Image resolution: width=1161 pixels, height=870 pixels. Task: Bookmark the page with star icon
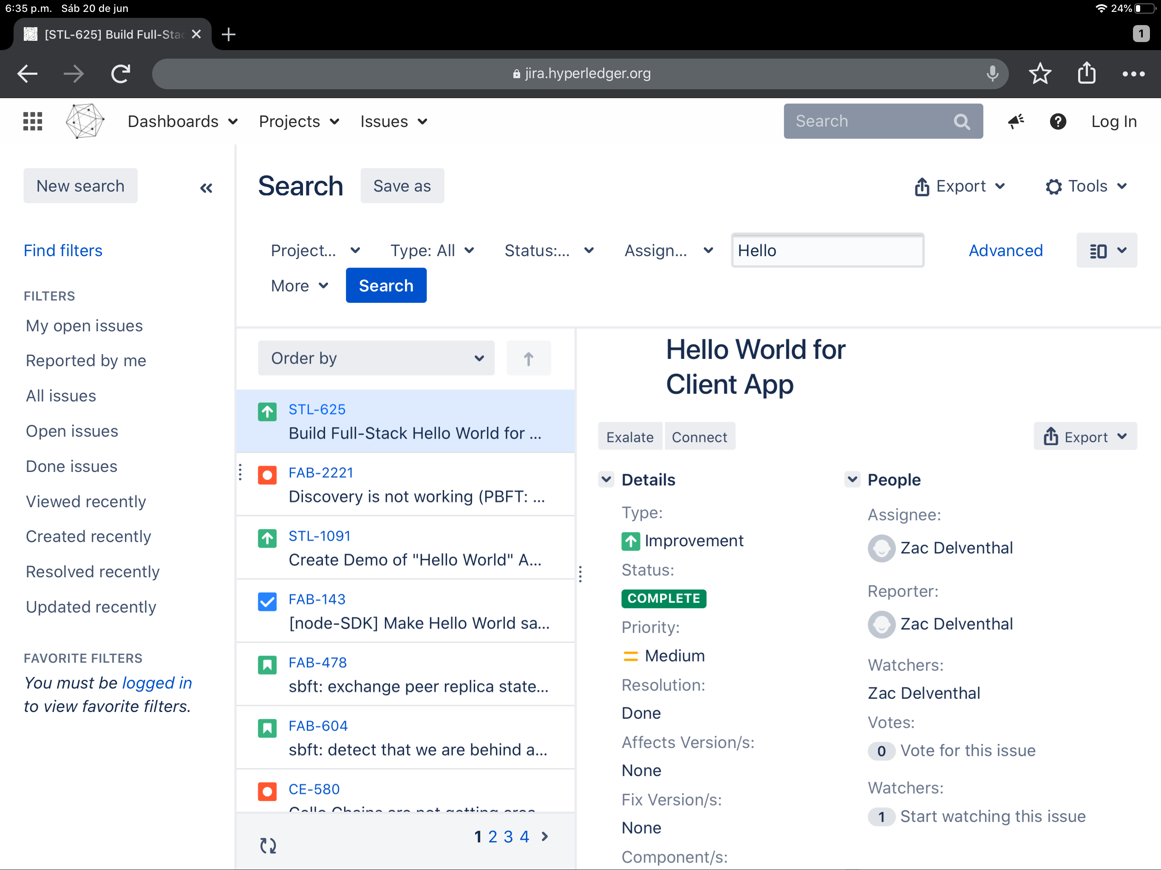pos(1040,73)
